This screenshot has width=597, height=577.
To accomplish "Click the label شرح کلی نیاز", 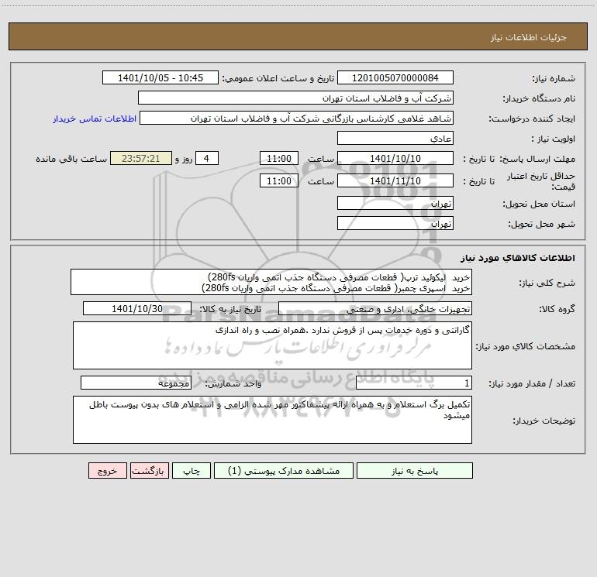I will click(x=547, y=283).
